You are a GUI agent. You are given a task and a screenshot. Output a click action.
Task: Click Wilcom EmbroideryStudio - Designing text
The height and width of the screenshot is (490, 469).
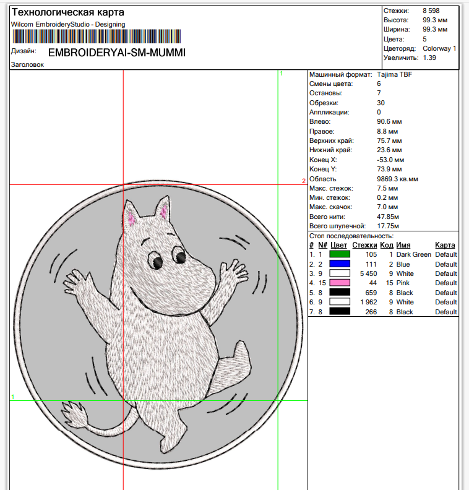[x=68, y=24]
